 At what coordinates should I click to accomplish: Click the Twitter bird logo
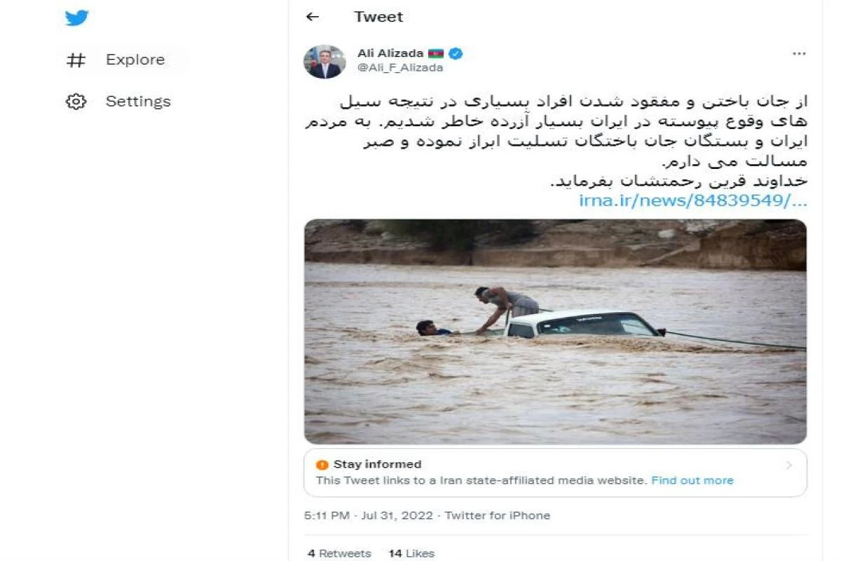click(76, 18)
